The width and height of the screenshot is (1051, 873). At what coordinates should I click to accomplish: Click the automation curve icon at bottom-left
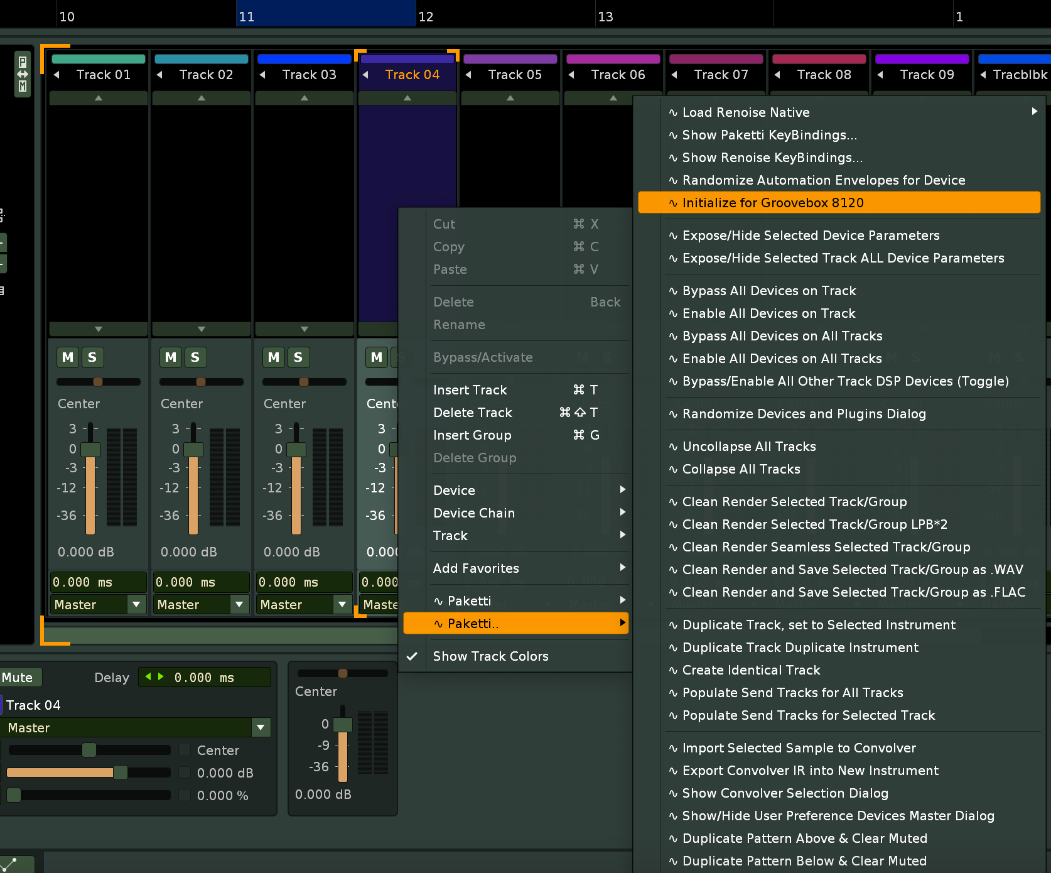pyautogui.click(x=11, y=864)
